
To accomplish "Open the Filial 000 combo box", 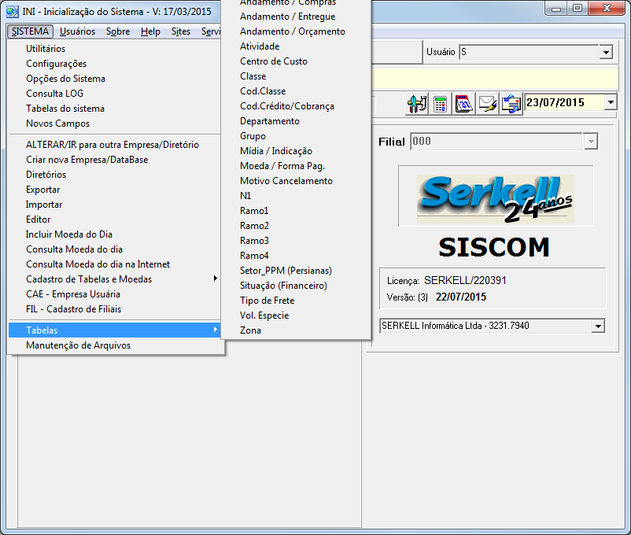I will [x=504, y=142].
